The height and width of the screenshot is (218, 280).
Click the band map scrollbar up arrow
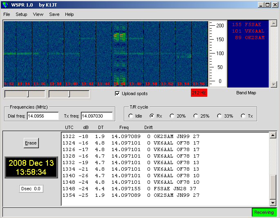click(273, 24)
